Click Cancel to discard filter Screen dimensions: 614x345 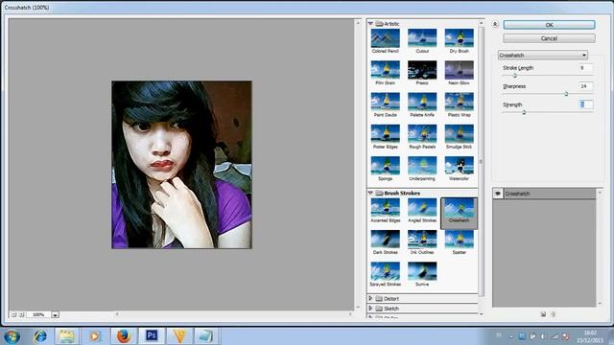pos(549,38)
